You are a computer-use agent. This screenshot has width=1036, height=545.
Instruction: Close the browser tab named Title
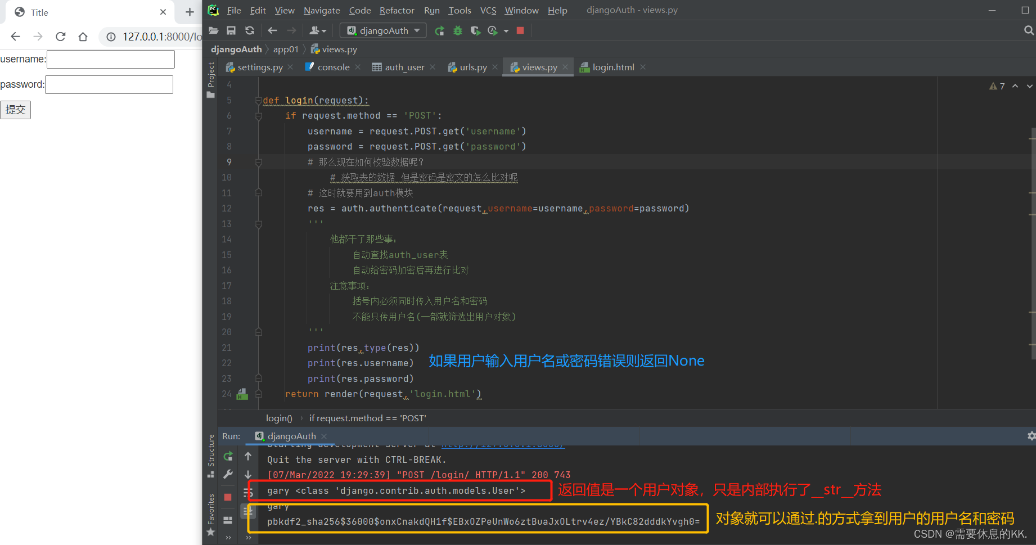163,12
